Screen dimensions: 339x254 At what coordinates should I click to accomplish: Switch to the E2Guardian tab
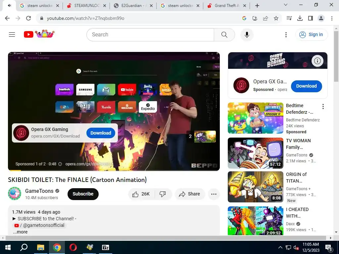(133, 6)
